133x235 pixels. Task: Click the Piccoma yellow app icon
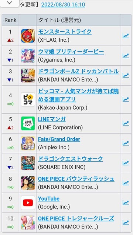[x=28, y=99]
